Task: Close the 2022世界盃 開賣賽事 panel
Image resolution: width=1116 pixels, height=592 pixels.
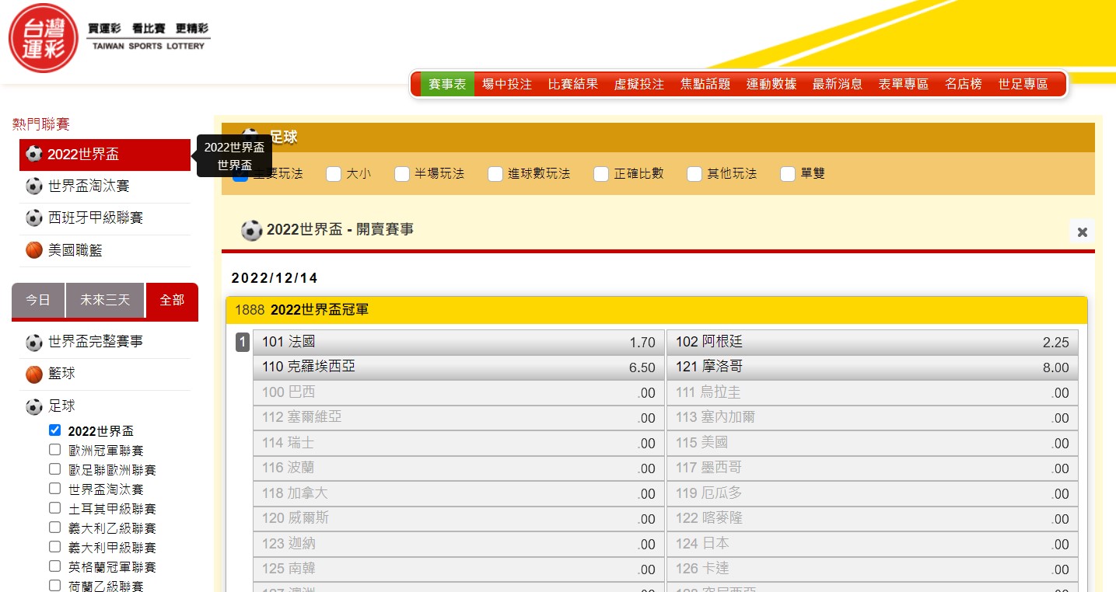Action: point(1082,232)
